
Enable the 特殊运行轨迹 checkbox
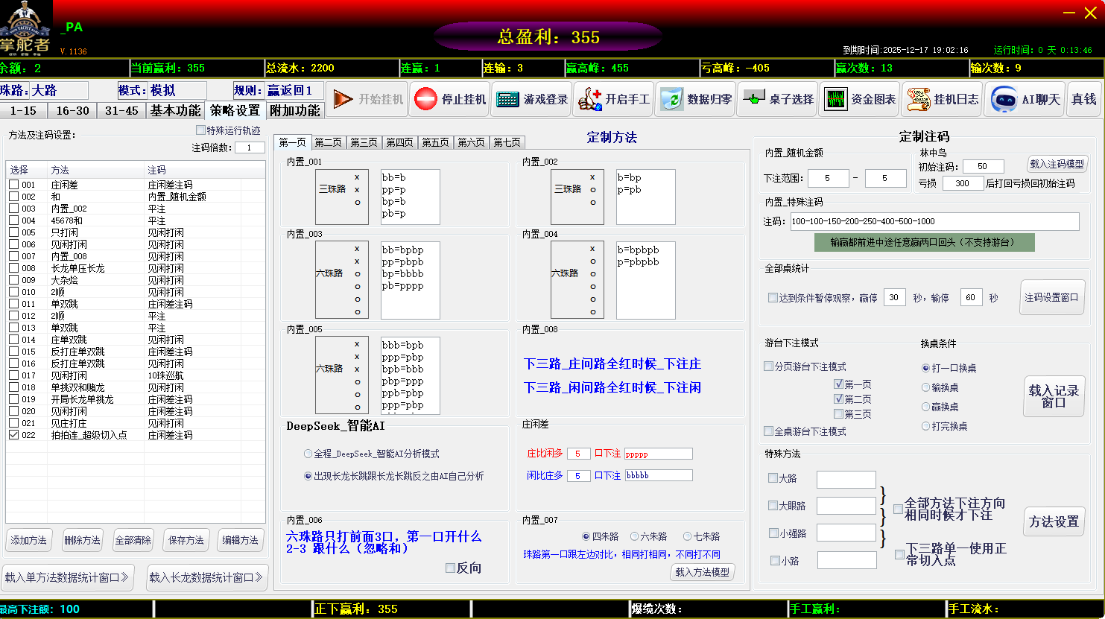200,130
